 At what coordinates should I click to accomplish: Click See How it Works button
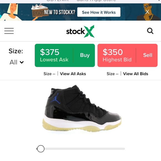99,12
